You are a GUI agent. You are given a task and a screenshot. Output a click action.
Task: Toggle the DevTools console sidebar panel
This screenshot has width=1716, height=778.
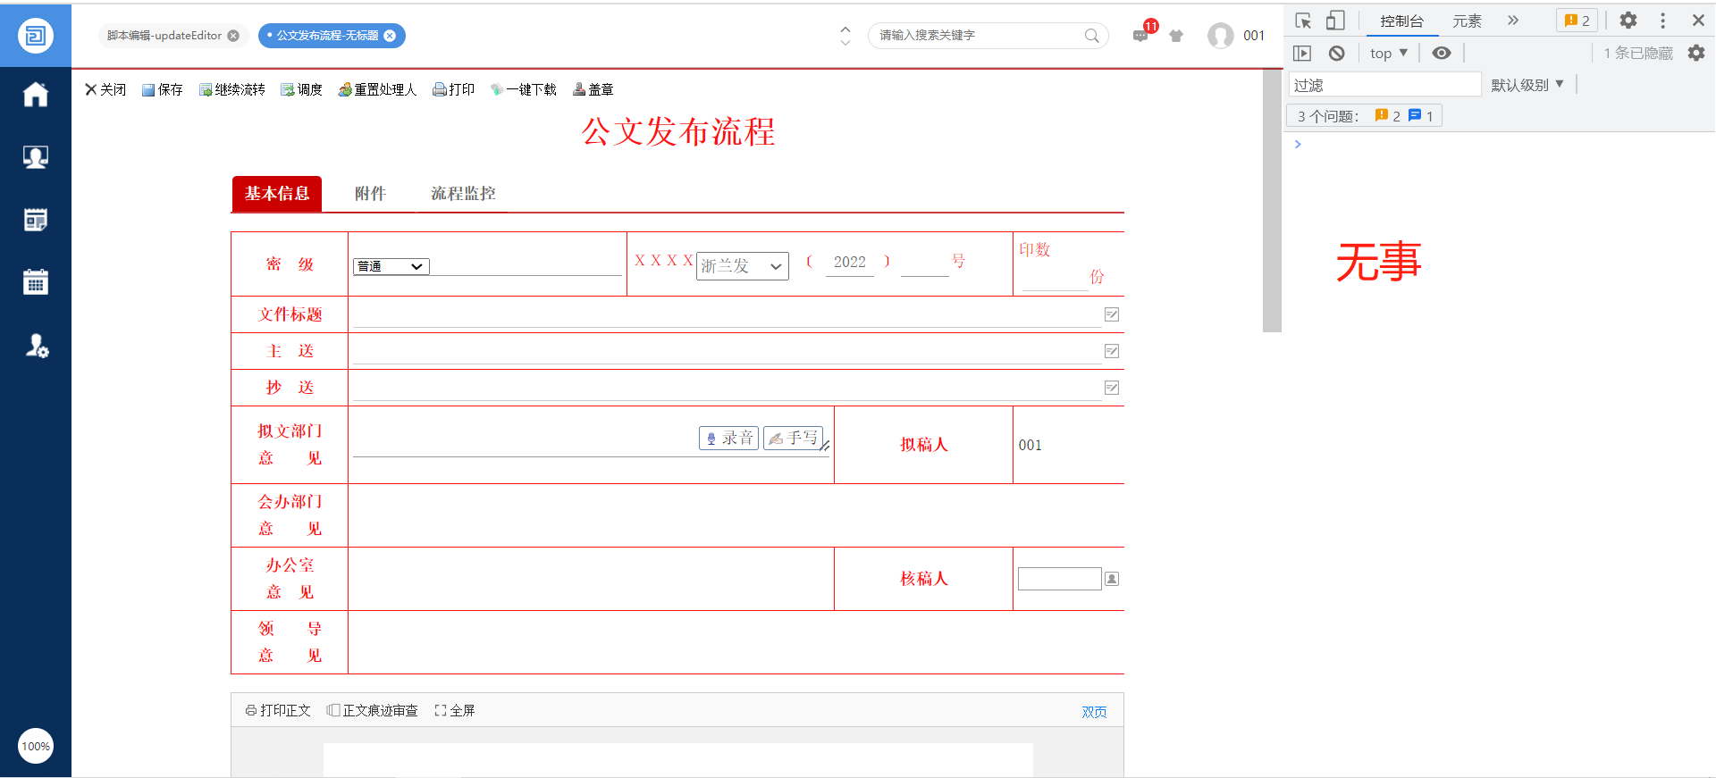click(x=1302, y=53)
